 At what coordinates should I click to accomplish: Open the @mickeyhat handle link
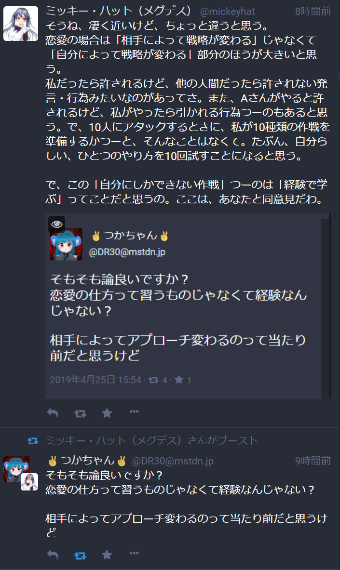tap(227, 12)
